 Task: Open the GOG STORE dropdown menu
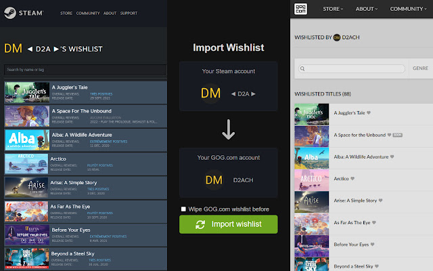point(333,9)
